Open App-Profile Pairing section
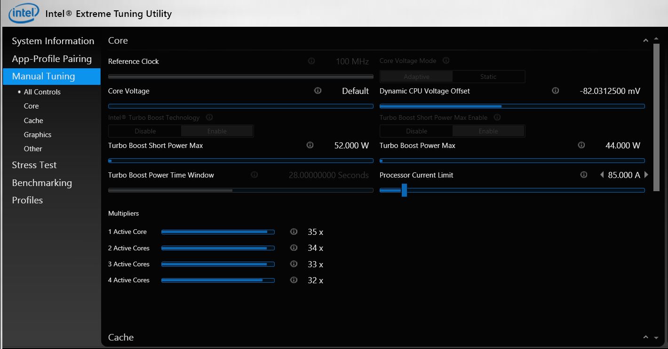Screen dimensions: 668x349 52,59
